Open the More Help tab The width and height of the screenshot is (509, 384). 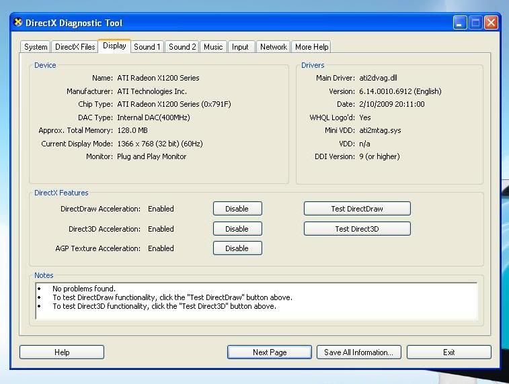tap(311, 47)
